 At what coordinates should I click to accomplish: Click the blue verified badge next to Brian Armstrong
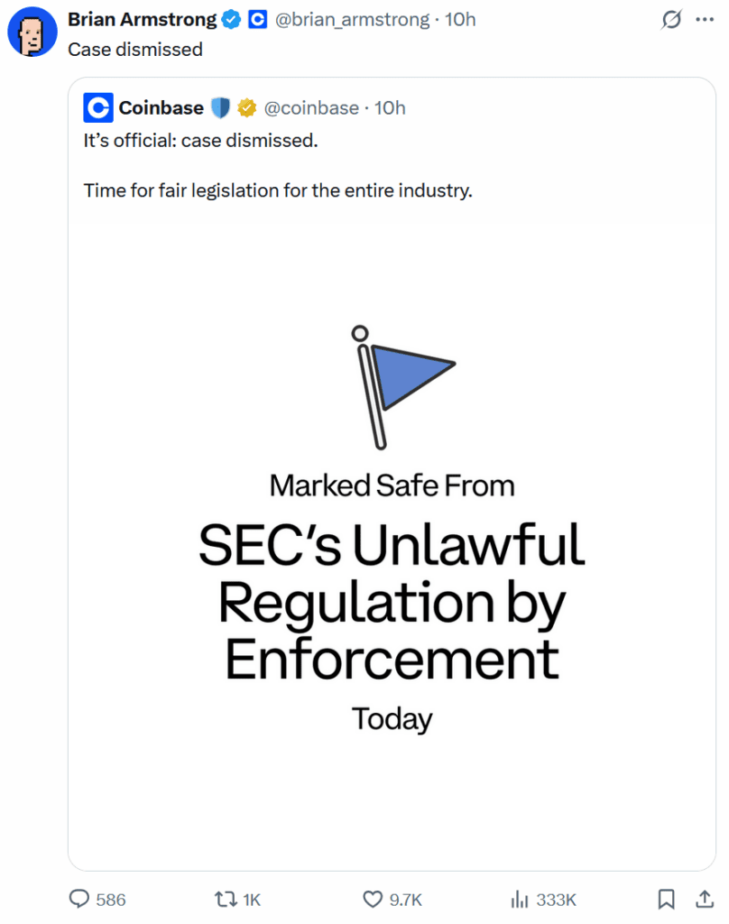pos(231,19)
